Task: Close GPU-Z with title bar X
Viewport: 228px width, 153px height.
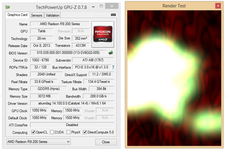Action: pyautogui.click(x=112, y=6)
